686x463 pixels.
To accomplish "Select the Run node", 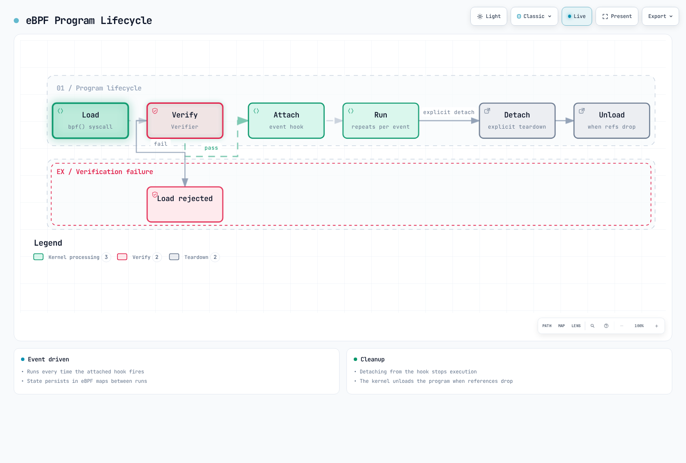I will point(381,120).
